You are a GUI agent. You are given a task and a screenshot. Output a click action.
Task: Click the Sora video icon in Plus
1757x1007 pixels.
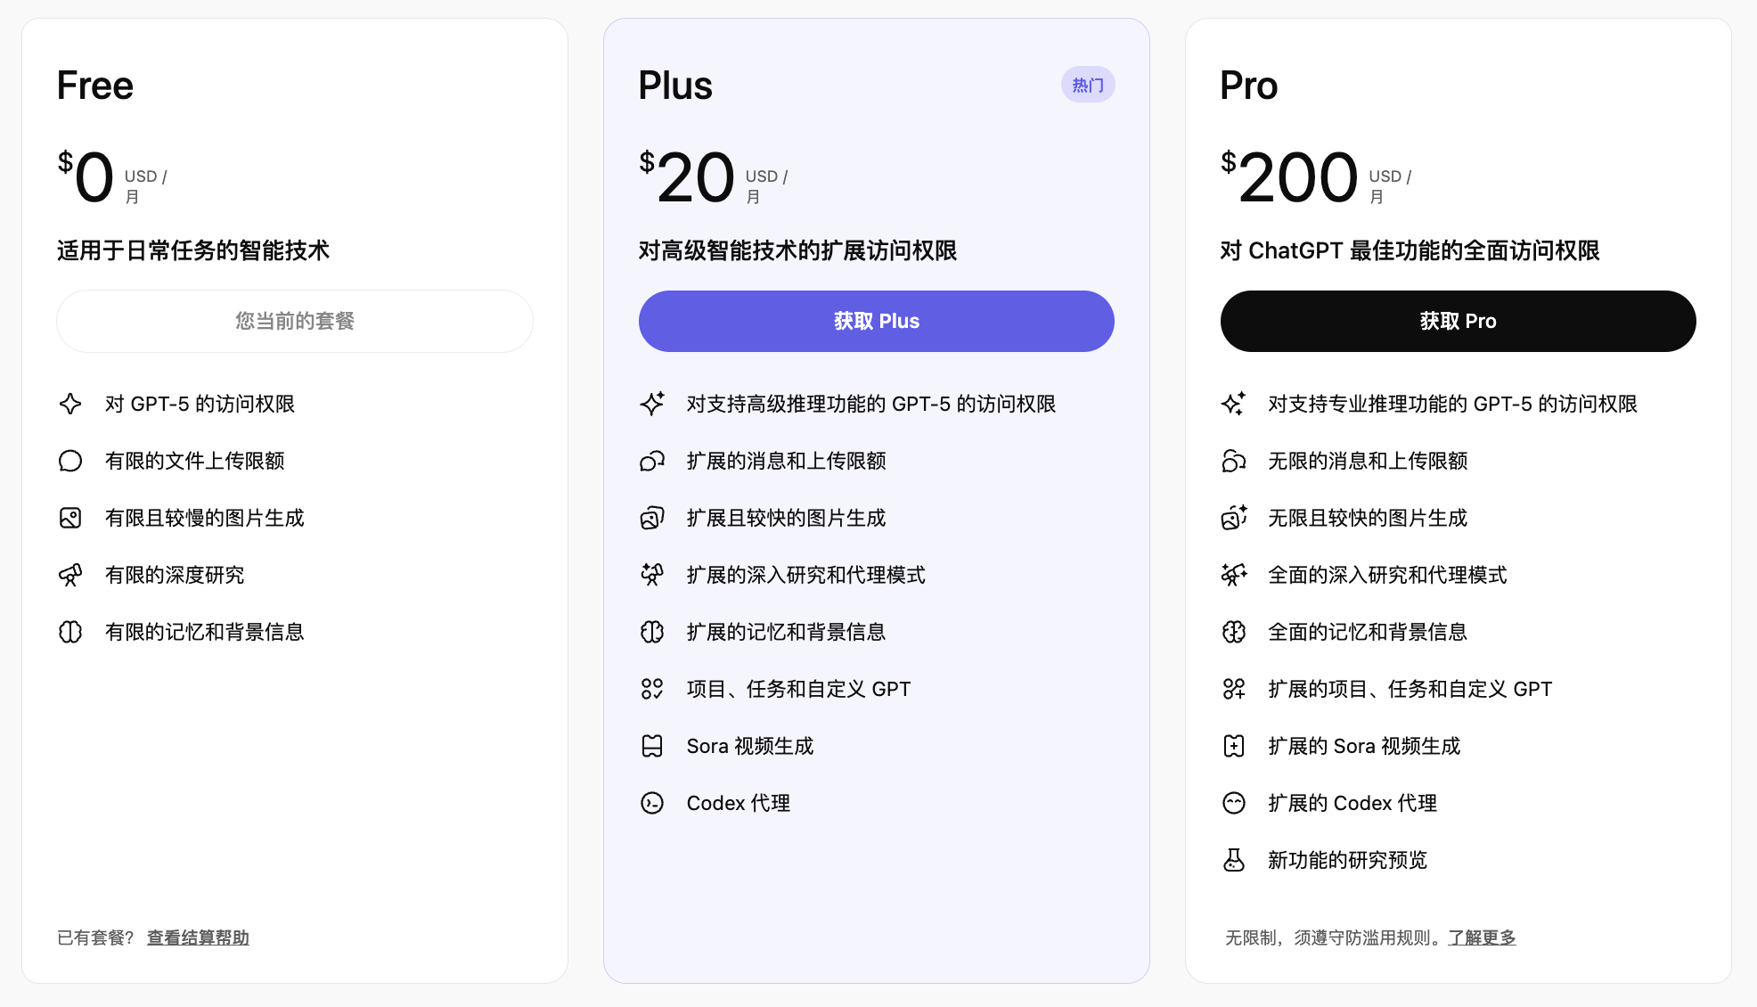[x=652, y=746]
